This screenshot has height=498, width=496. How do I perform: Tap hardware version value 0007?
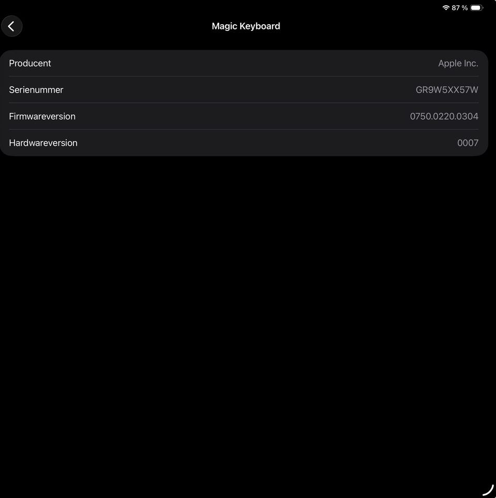468,143
